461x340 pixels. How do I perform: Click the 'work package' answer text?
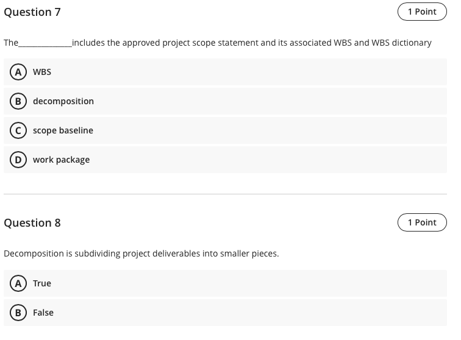pos(61,160)
